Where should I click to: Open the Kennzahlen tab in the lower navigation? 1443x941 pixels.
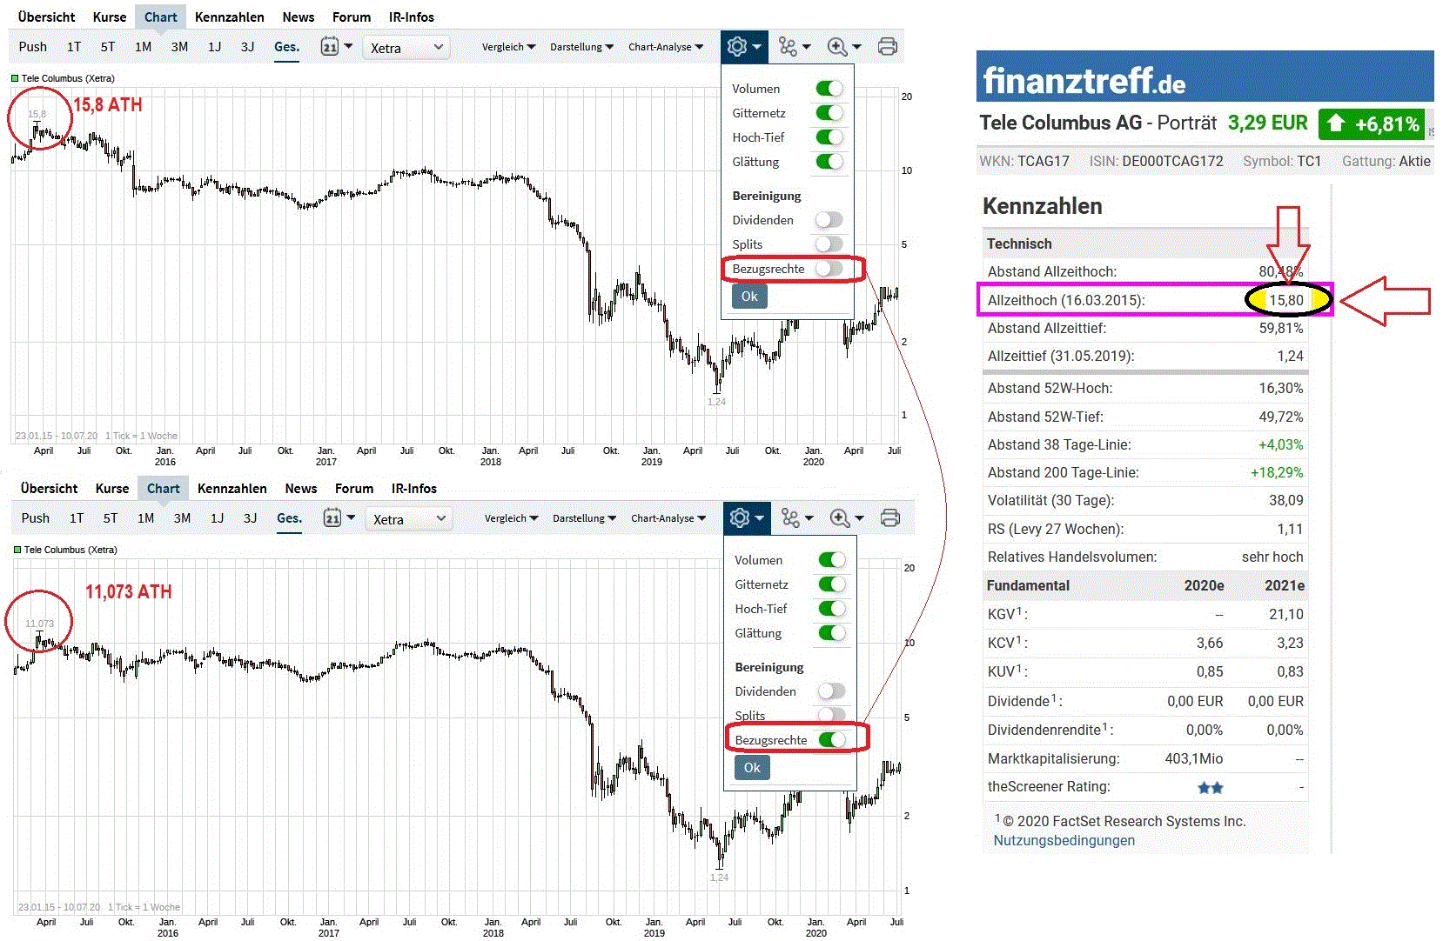pos(232,488)
